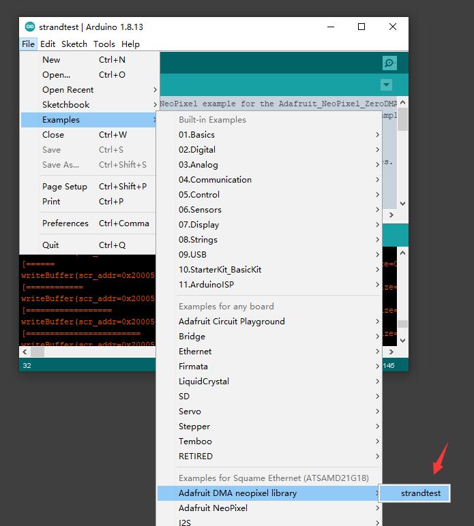Expand the Firmata examples
The height and width of the screenshot is (526, 474).
coord(269,367)
